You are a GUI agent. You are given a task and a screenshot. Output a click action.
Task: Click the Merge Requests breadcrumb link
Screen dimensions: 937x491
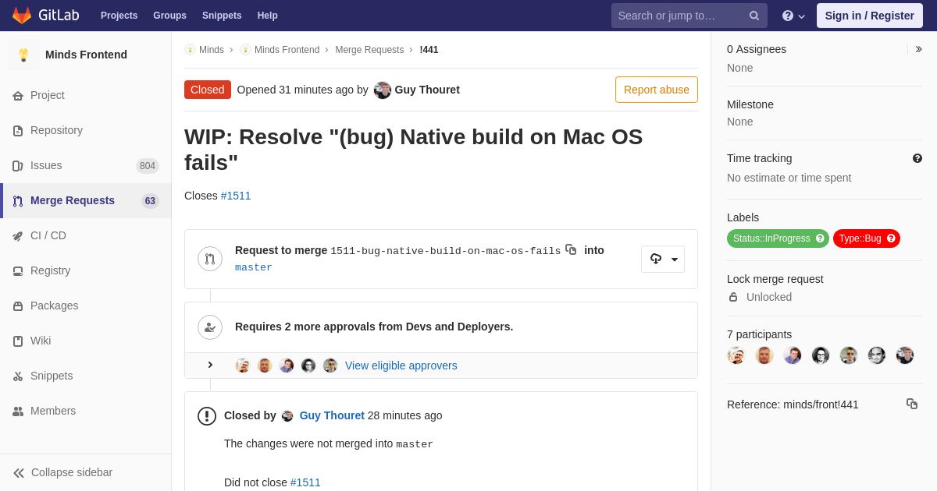pyautogui.click(x=369, y=50)
